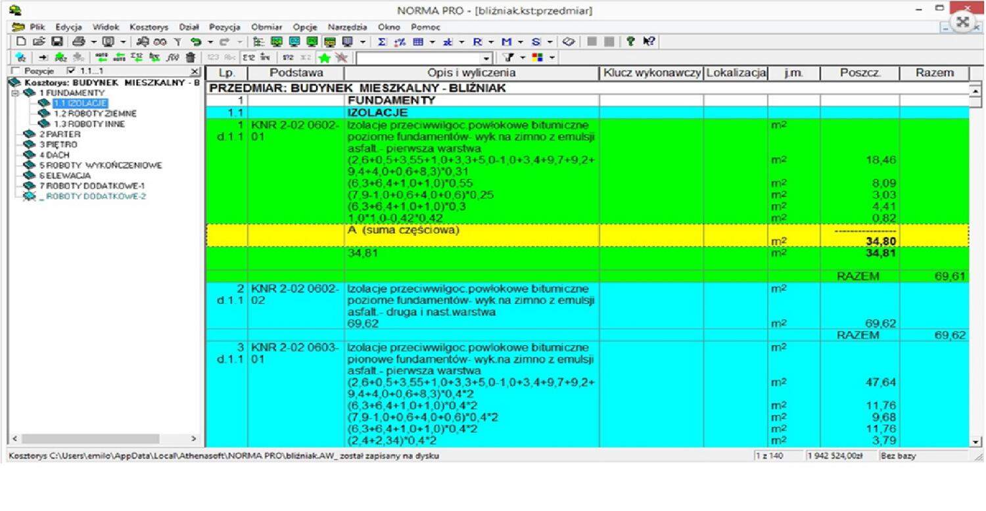Click the What's This pointer help icon
The width and height of the screenshot is (986, 511).
point(649,41)
